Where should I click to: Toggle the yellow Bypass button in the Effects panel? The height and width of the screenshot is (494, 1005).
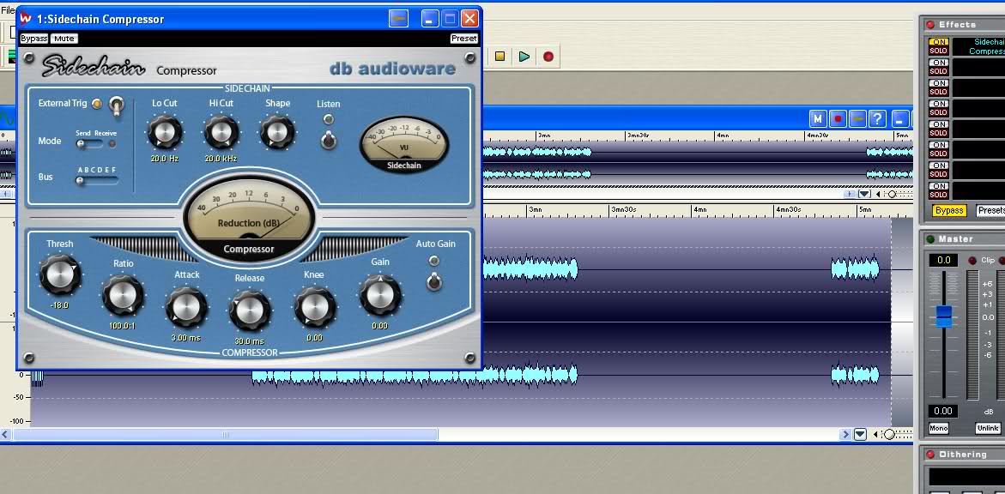[x=949, y=210]
